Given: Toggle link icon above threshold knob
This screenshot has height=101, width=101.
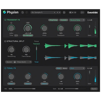Looking at the screenshot, I should 28,23.
